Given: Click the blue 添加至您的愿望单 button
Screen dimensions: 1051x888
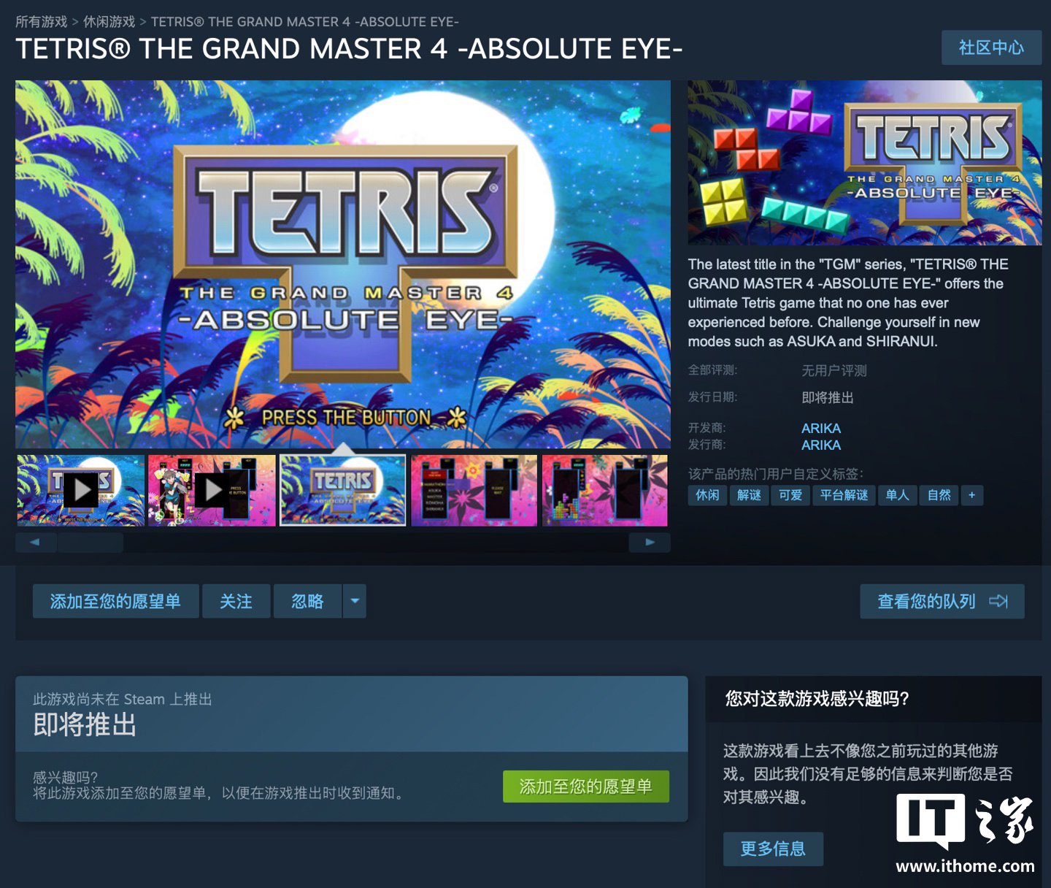Looking at the screenshot, I should (x=115, y=601).
